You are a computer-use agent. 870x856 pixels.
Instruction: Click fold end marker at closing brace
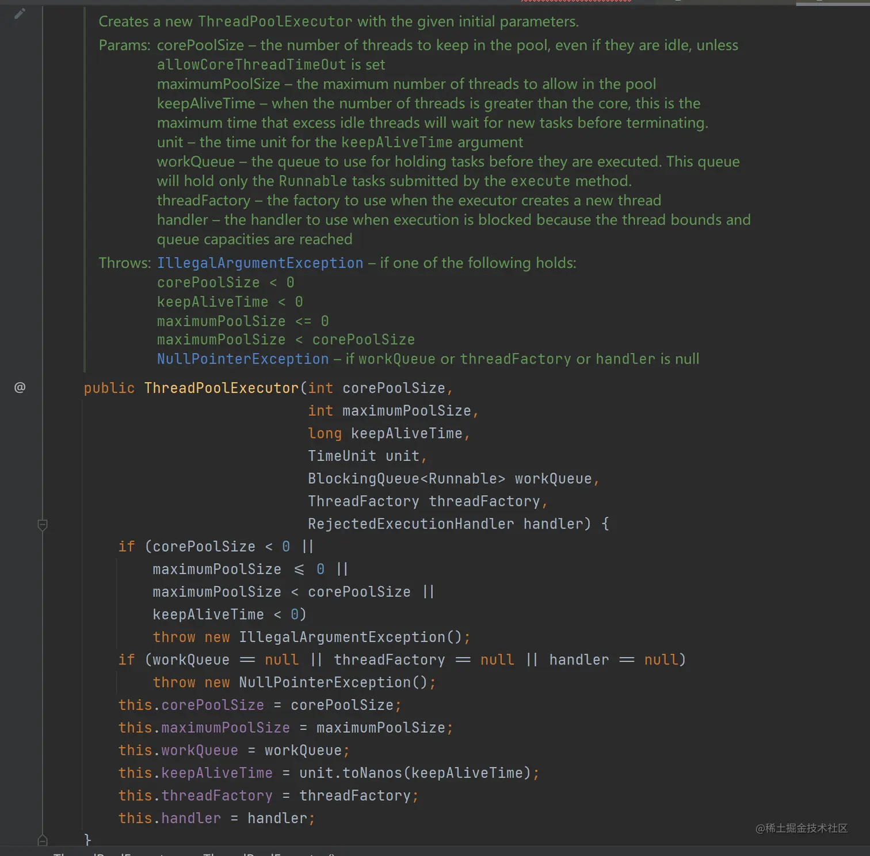pos(43,840)
